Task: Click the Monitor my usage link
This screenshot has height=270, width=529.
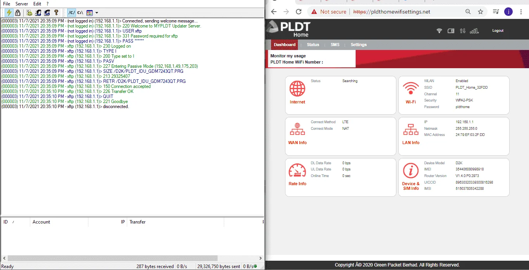Action: point(288,56)
